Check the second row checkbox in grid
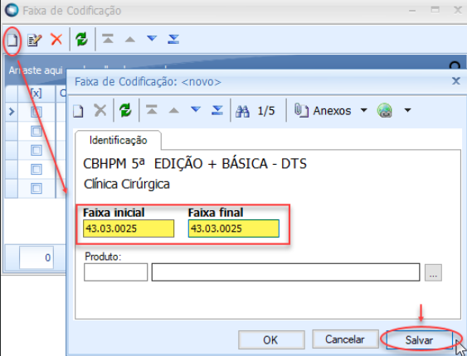 pos(36,131)
